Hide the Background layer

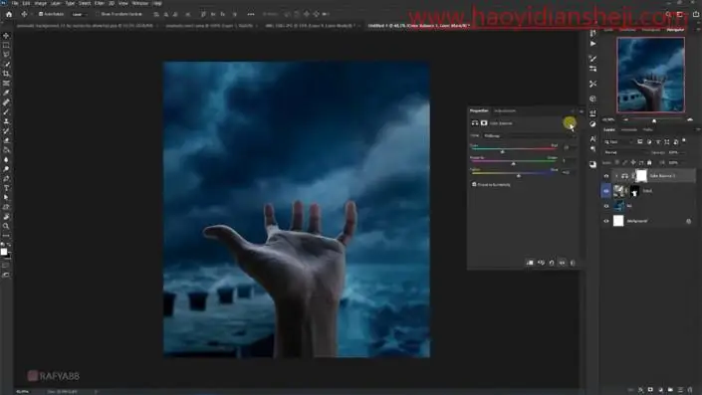click(x=606, y=221)
